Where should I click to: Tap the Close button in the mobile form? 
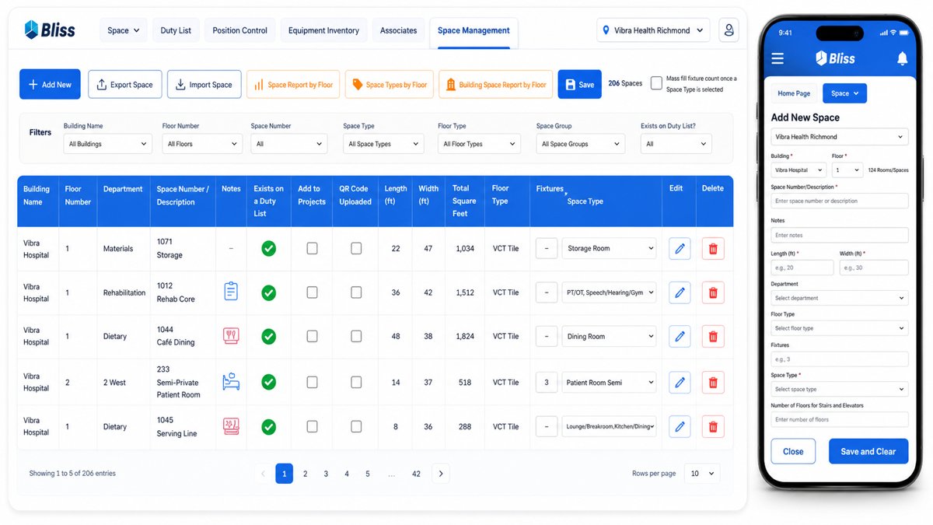pos(793,451)
